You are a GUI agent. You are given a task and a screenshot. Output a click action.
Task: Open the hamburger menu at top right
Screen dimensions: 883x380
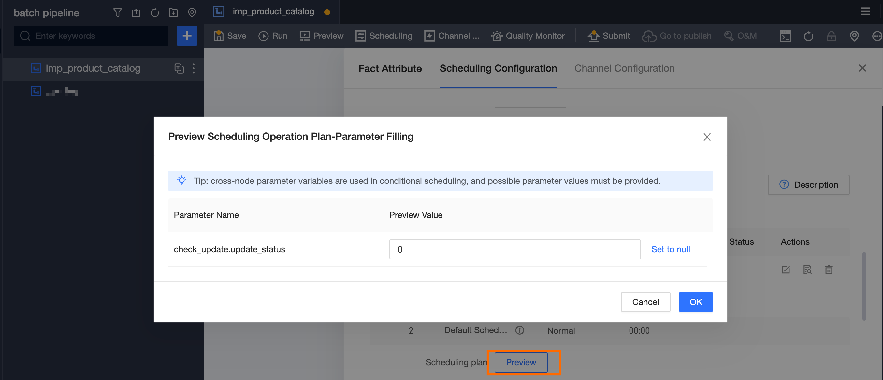(865, 12)
